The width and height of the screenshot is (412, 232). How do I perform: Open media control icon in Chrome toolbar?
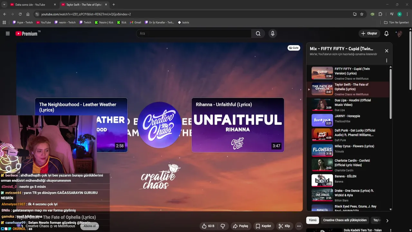click(392, 14)
